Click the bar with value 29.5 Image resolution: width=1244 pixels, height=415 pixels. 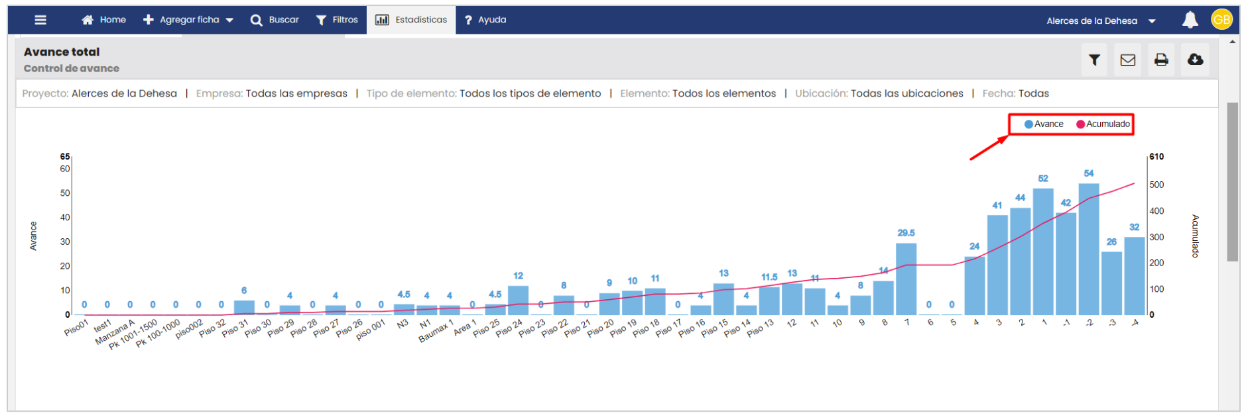pyautogui.click(x=906, y=279)
